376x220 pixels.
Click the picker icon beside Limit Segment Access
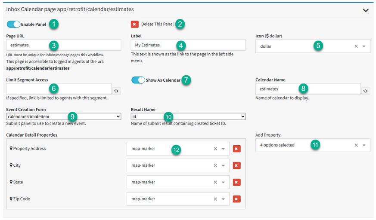(x=116, y=91)
